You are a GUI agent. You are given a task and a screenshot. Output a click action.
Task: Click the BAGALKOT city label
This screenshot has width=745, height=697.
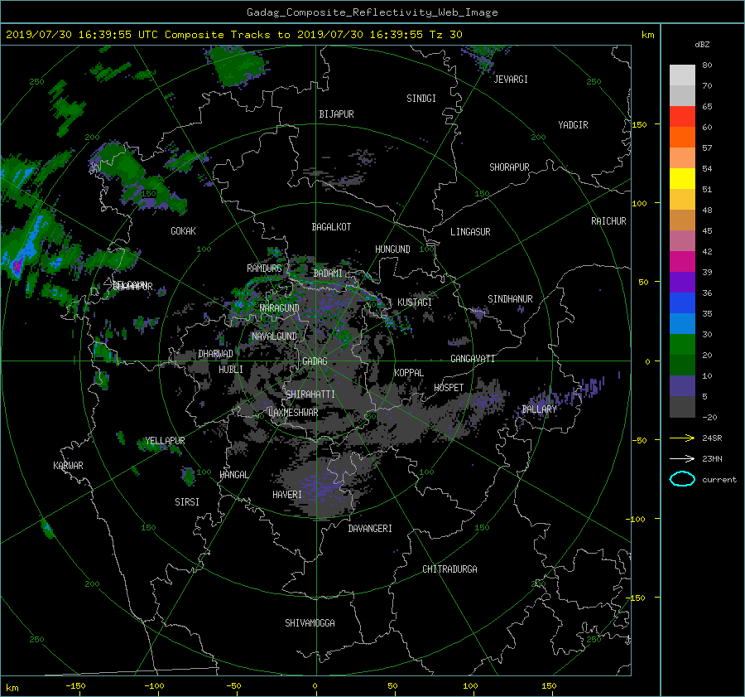pyautogui.click(x=331, y=227)
